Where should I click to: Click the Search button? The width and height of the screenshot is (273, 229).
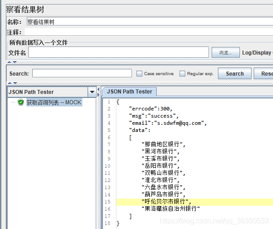click(x=235, y=74)
